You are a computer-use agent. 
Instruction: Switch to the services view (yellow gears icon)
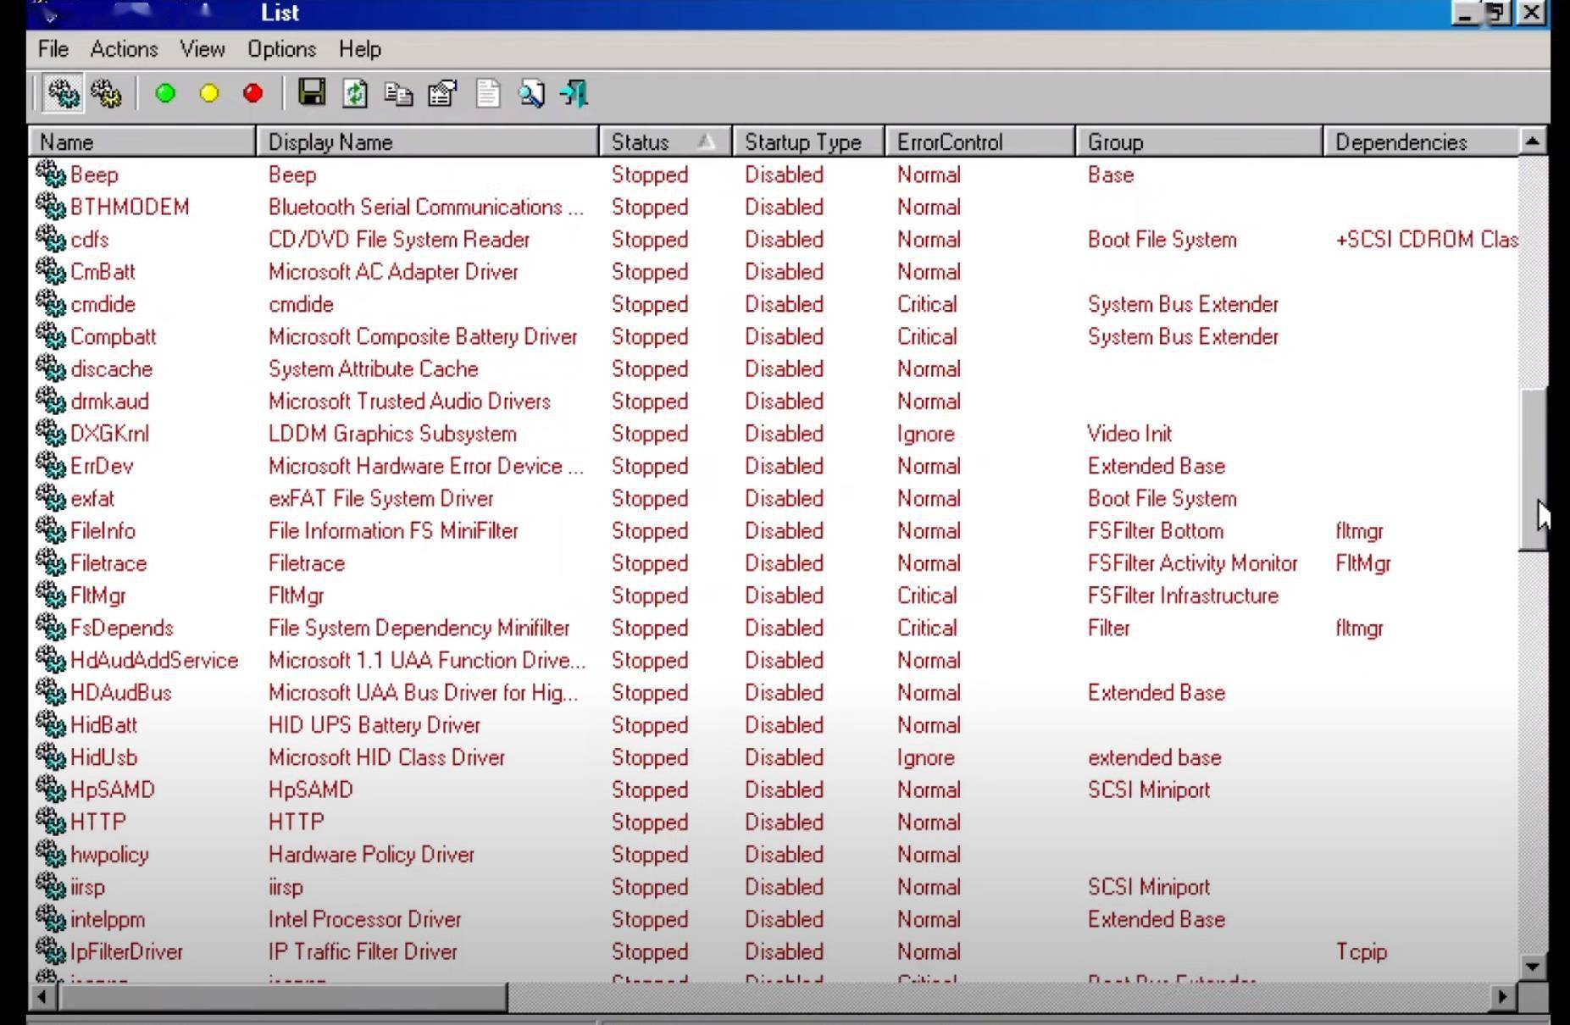(108, 94)
